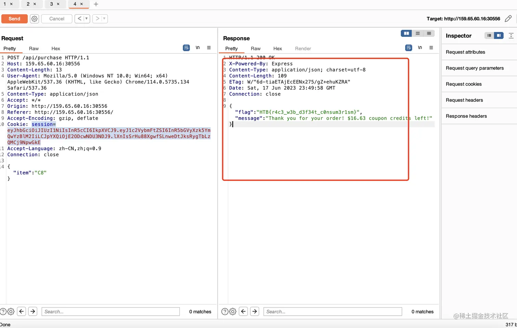Edit target with pencil icon
Viewport: 517px width, 328px height.
point(508,18)
